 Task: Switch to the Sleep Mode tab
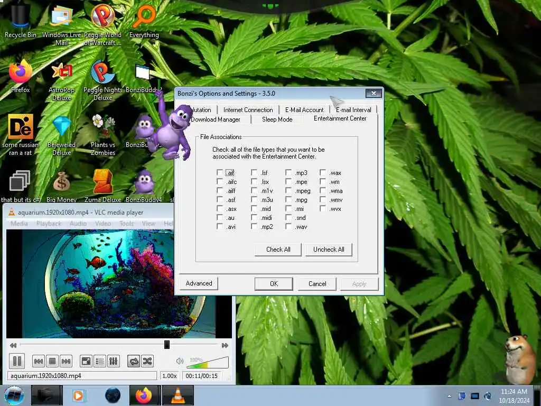pos(277,119)
